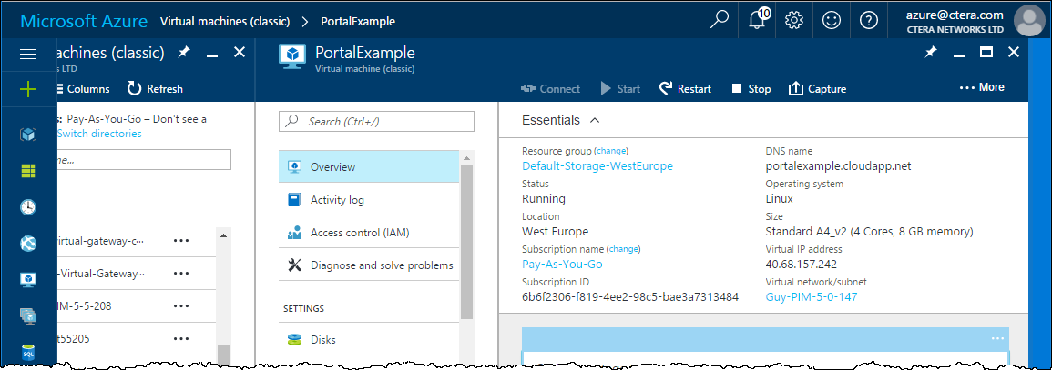Restart the PortalExample virtual machine
1052x370 pixels.
(x=685, y=88)
